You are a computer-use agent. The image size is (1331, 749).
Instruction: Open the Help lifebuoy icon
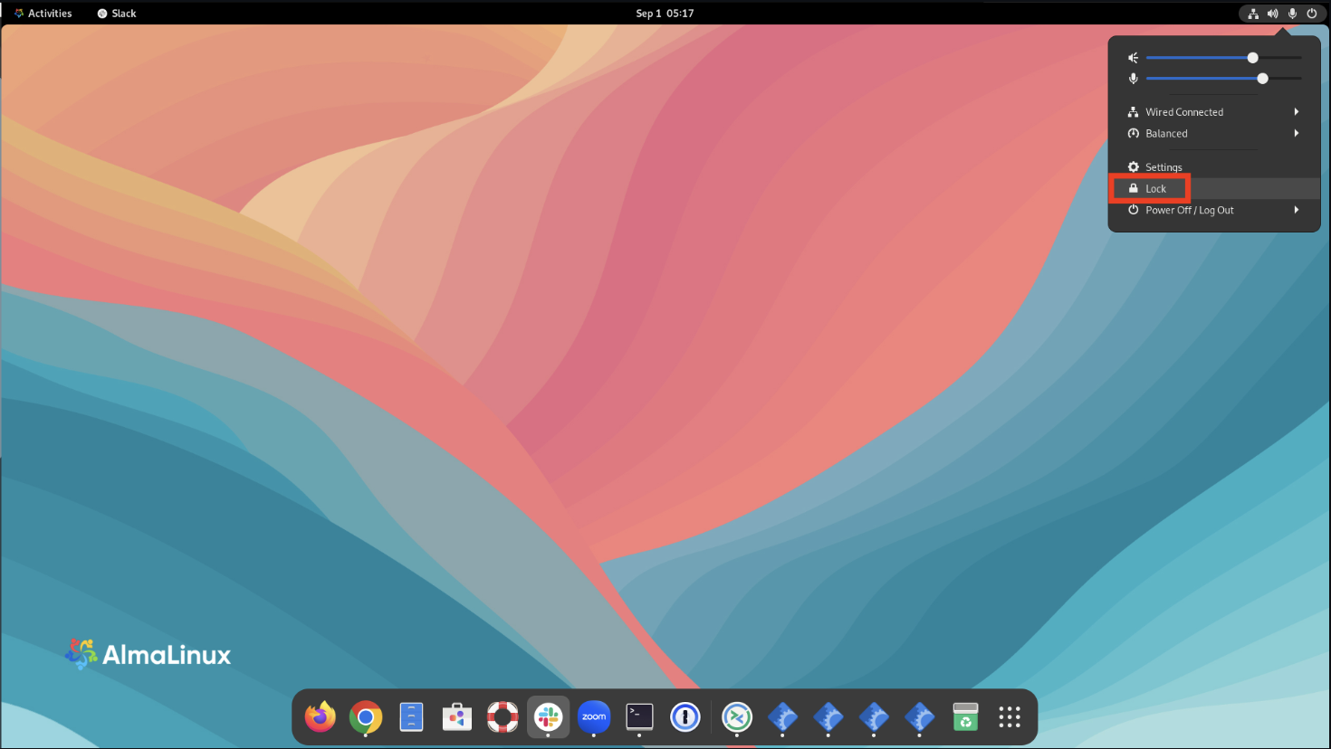coord(503,717)
